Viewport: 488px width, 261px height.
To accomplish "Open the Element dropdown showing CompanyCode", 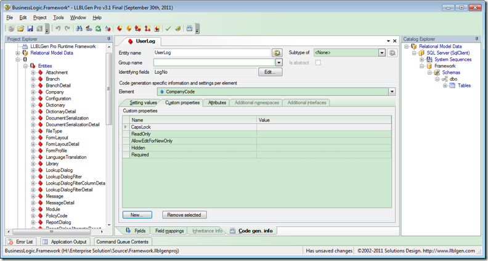I will pos(392,92).
